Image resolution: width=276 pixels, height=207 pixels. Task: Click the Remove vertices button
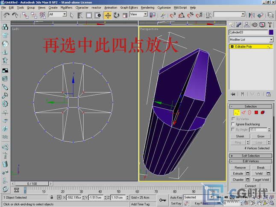(x=240, y=168)
